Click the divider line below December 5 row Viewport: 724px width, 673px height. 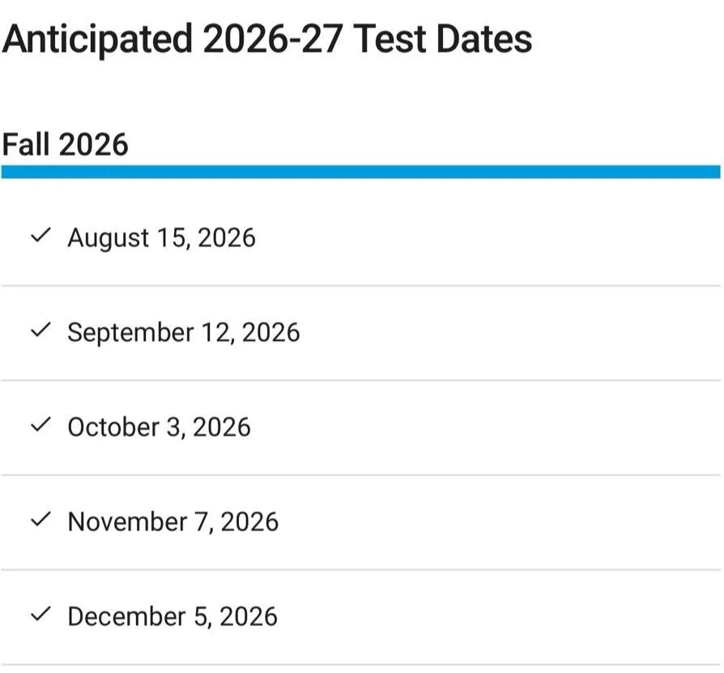360,664
